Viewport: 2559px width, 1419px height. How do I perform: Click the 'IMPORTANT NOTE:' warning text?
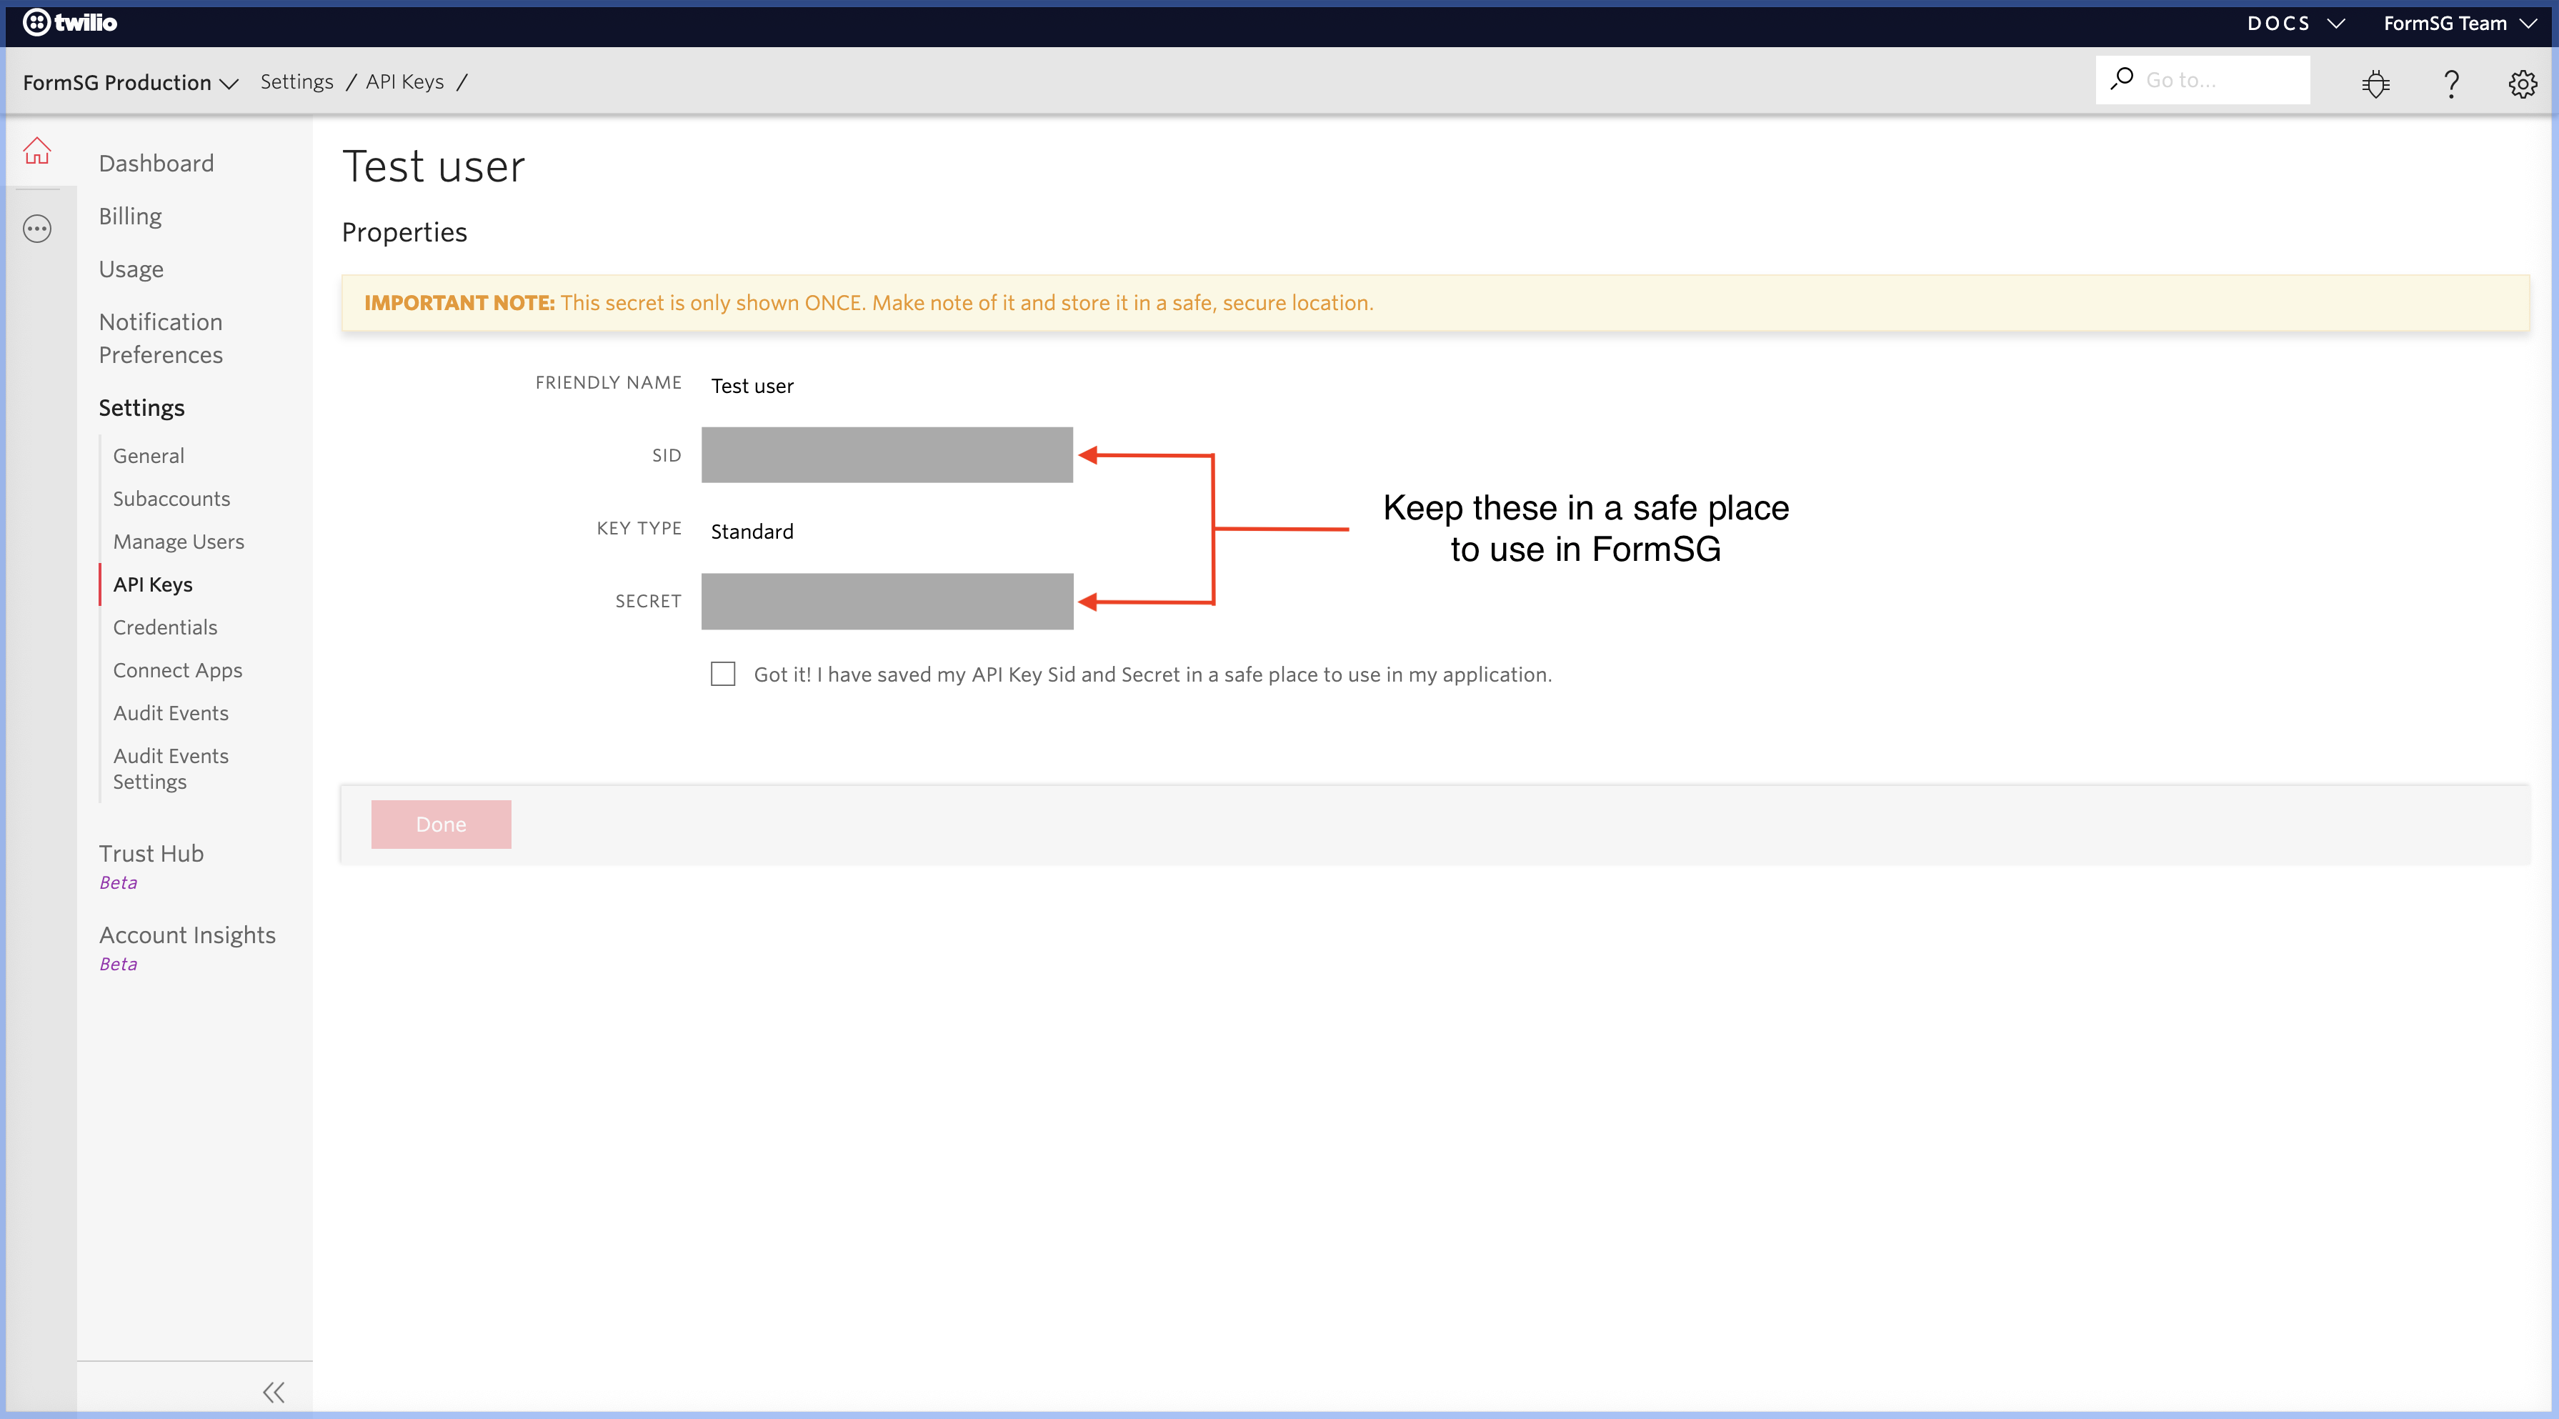[459, 302]
